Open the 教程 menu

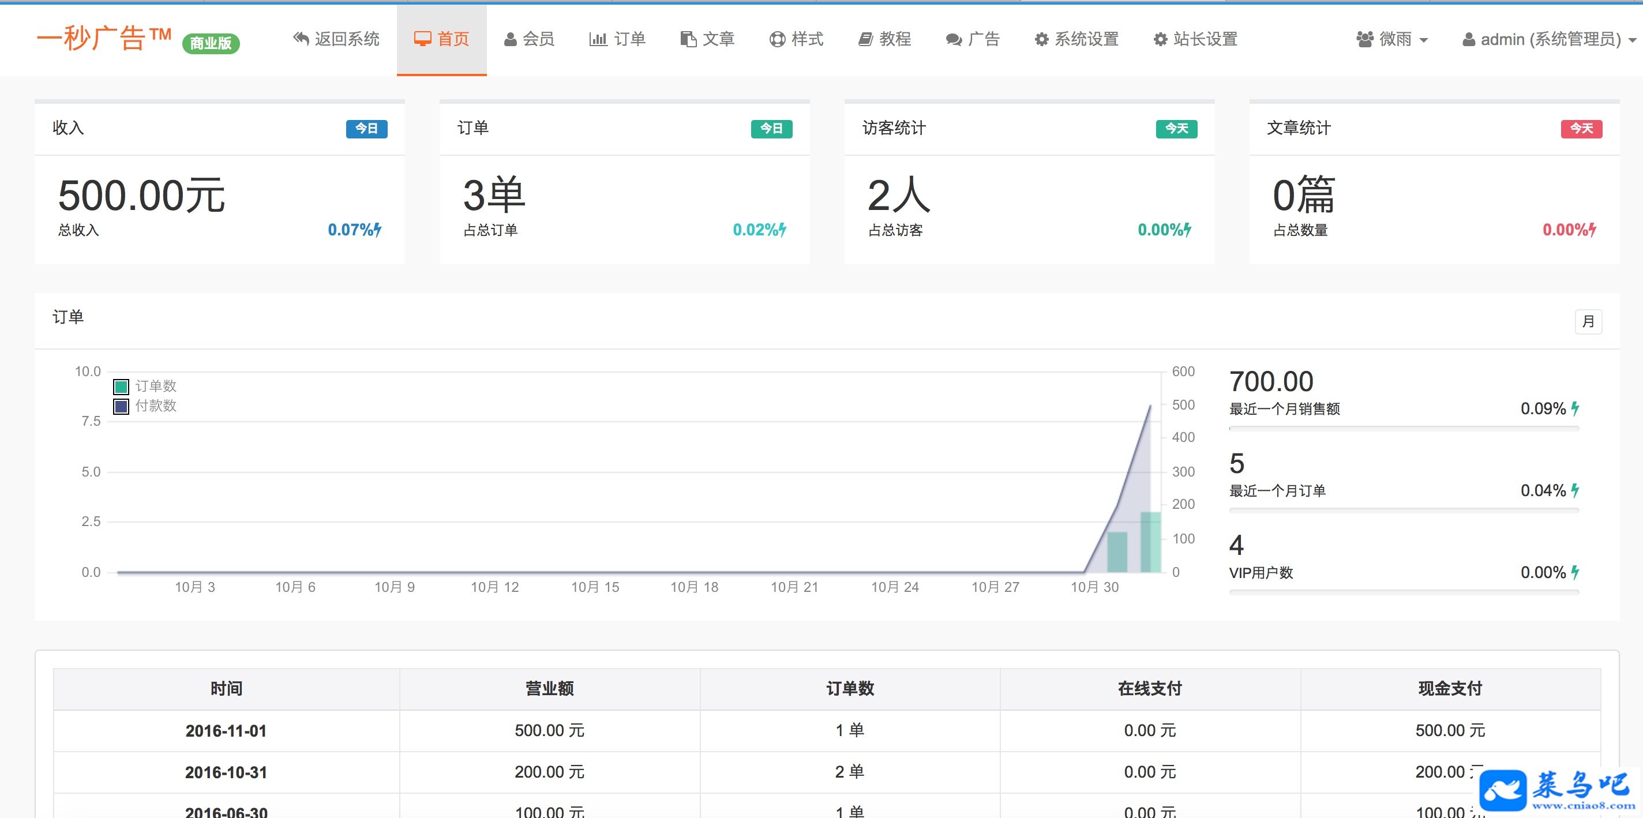click(x=884, y=40)
